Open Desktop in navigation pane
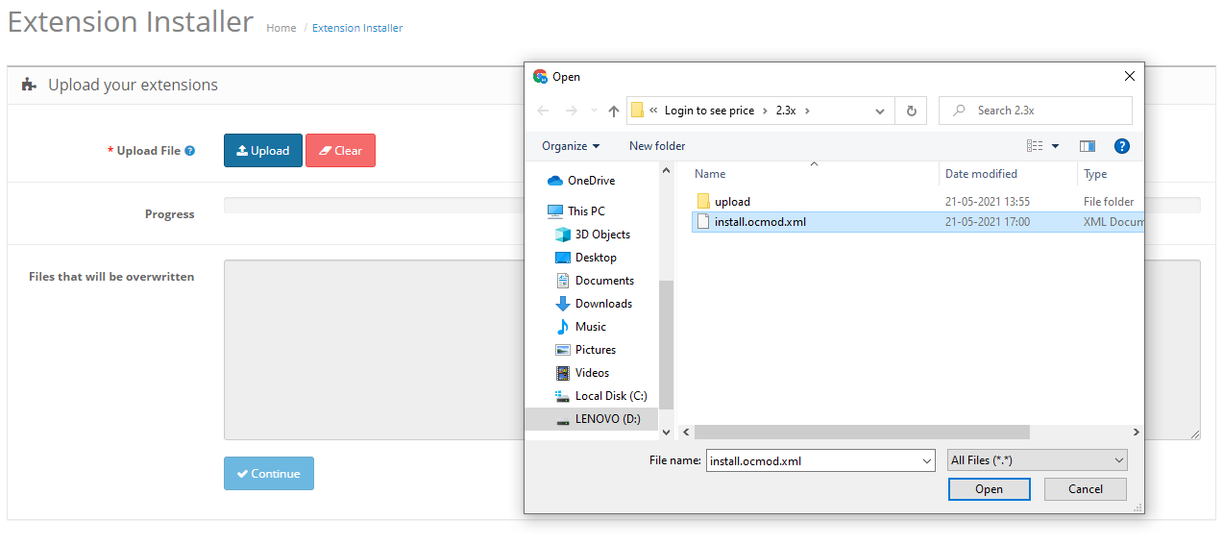 tap(596, 258)
